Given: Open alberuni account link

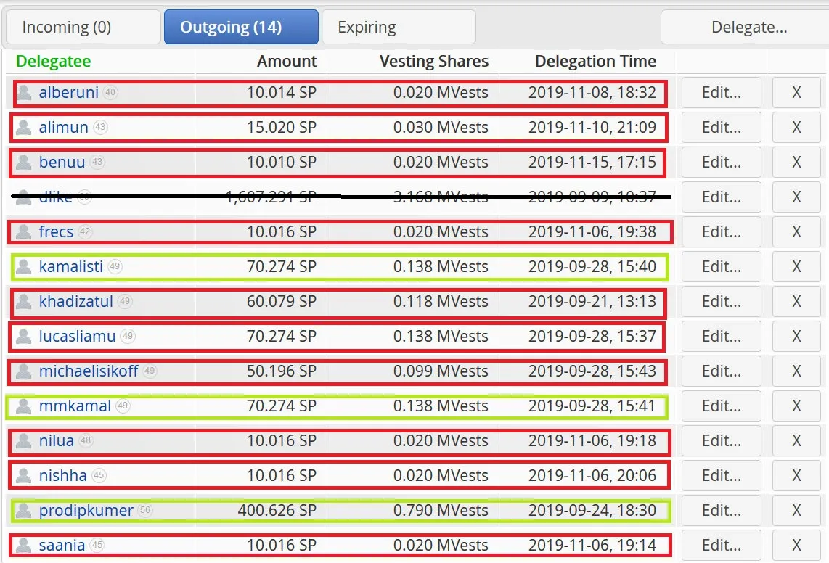Looking at the screenshot, I should pos(69,93).
